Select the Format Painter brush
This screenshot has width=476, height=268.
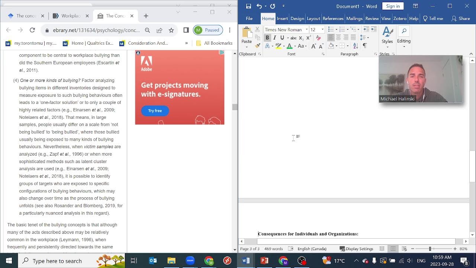[x=257, y=46]
